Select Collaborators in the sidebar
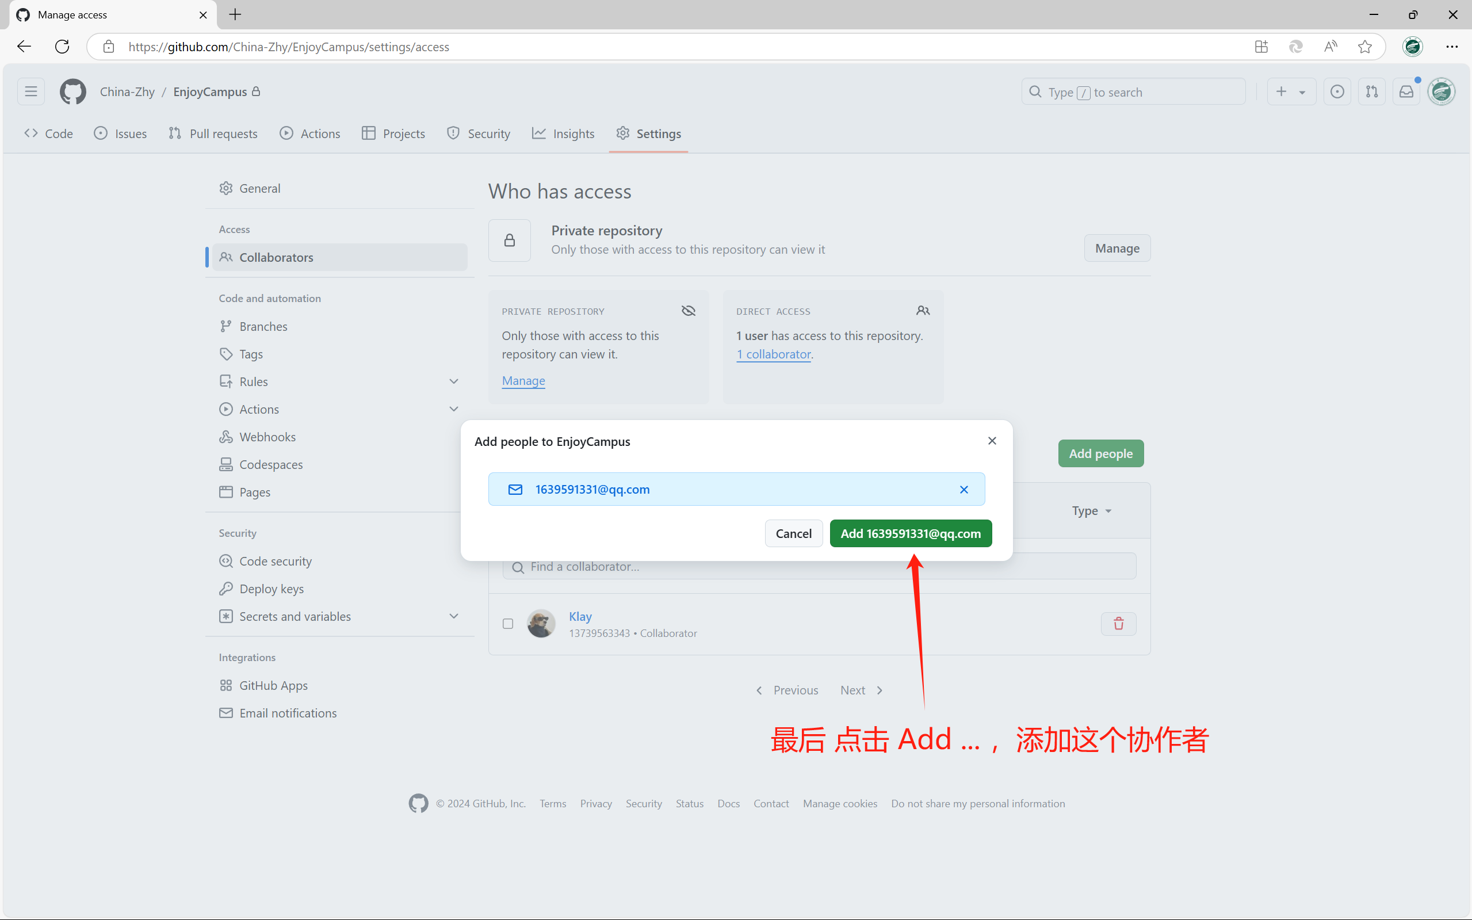Image resolution: width=1472 pixels, height=920 pixels. 339,257
